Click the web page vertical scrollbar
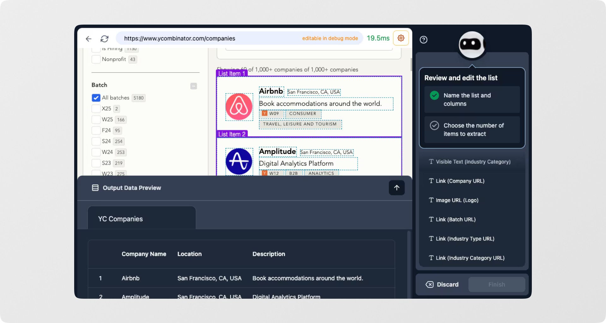 coord(411,64)
